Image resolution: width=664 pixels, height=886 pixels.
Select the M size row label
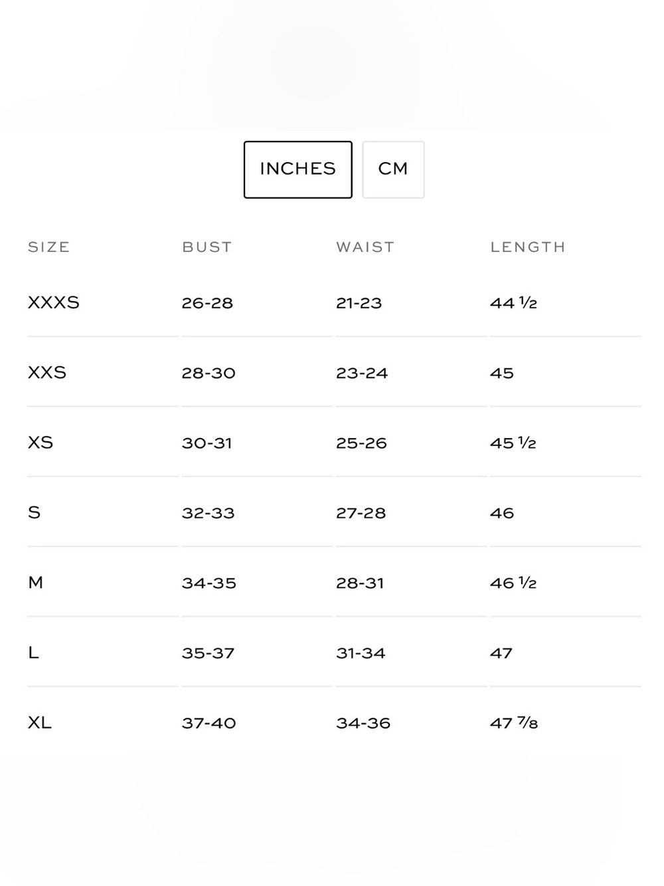pyautogui.click(x=36, y=583)
